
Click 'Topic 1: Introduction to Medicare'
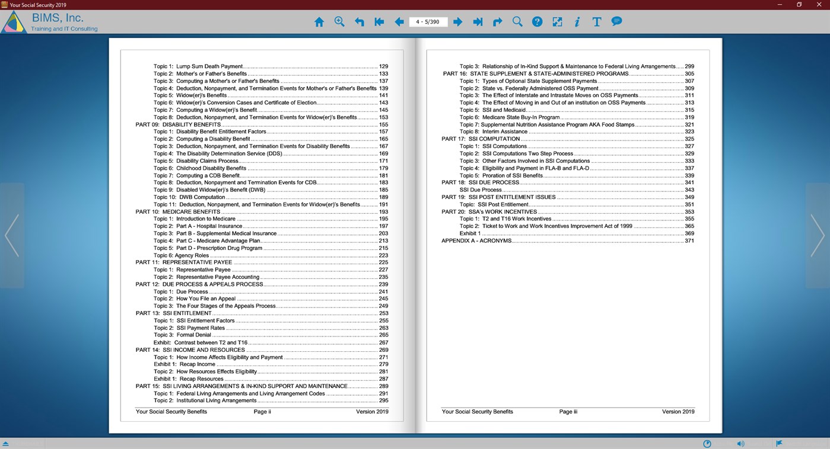[271, 219]
